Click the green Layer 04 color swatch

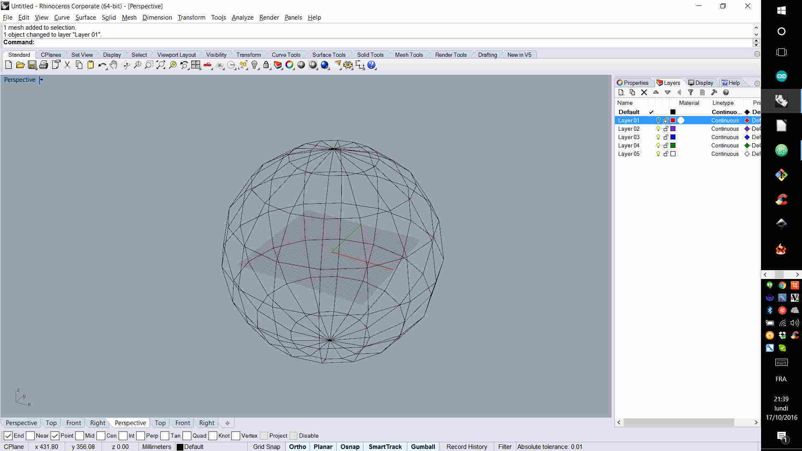click(673, 145)
